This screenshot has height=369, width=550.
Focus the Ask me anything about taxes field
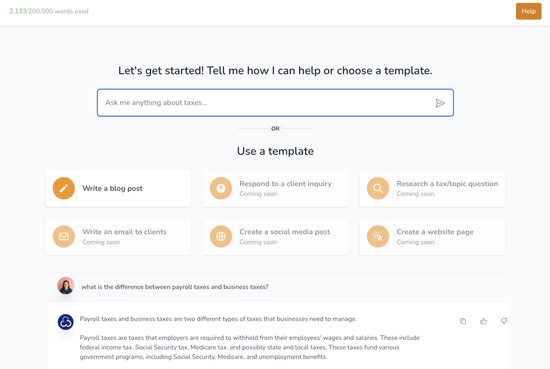pos(266,103)
